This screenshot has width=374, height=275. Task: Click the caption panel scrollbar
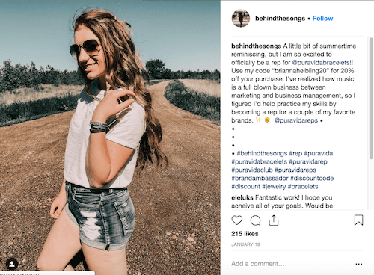click(371, 99)
